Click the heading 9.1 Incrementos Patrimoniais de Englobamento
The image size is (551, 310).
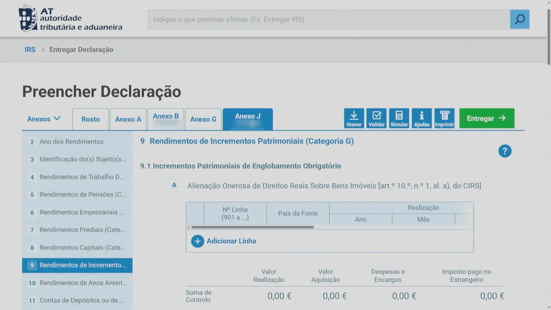click(240, 166)
